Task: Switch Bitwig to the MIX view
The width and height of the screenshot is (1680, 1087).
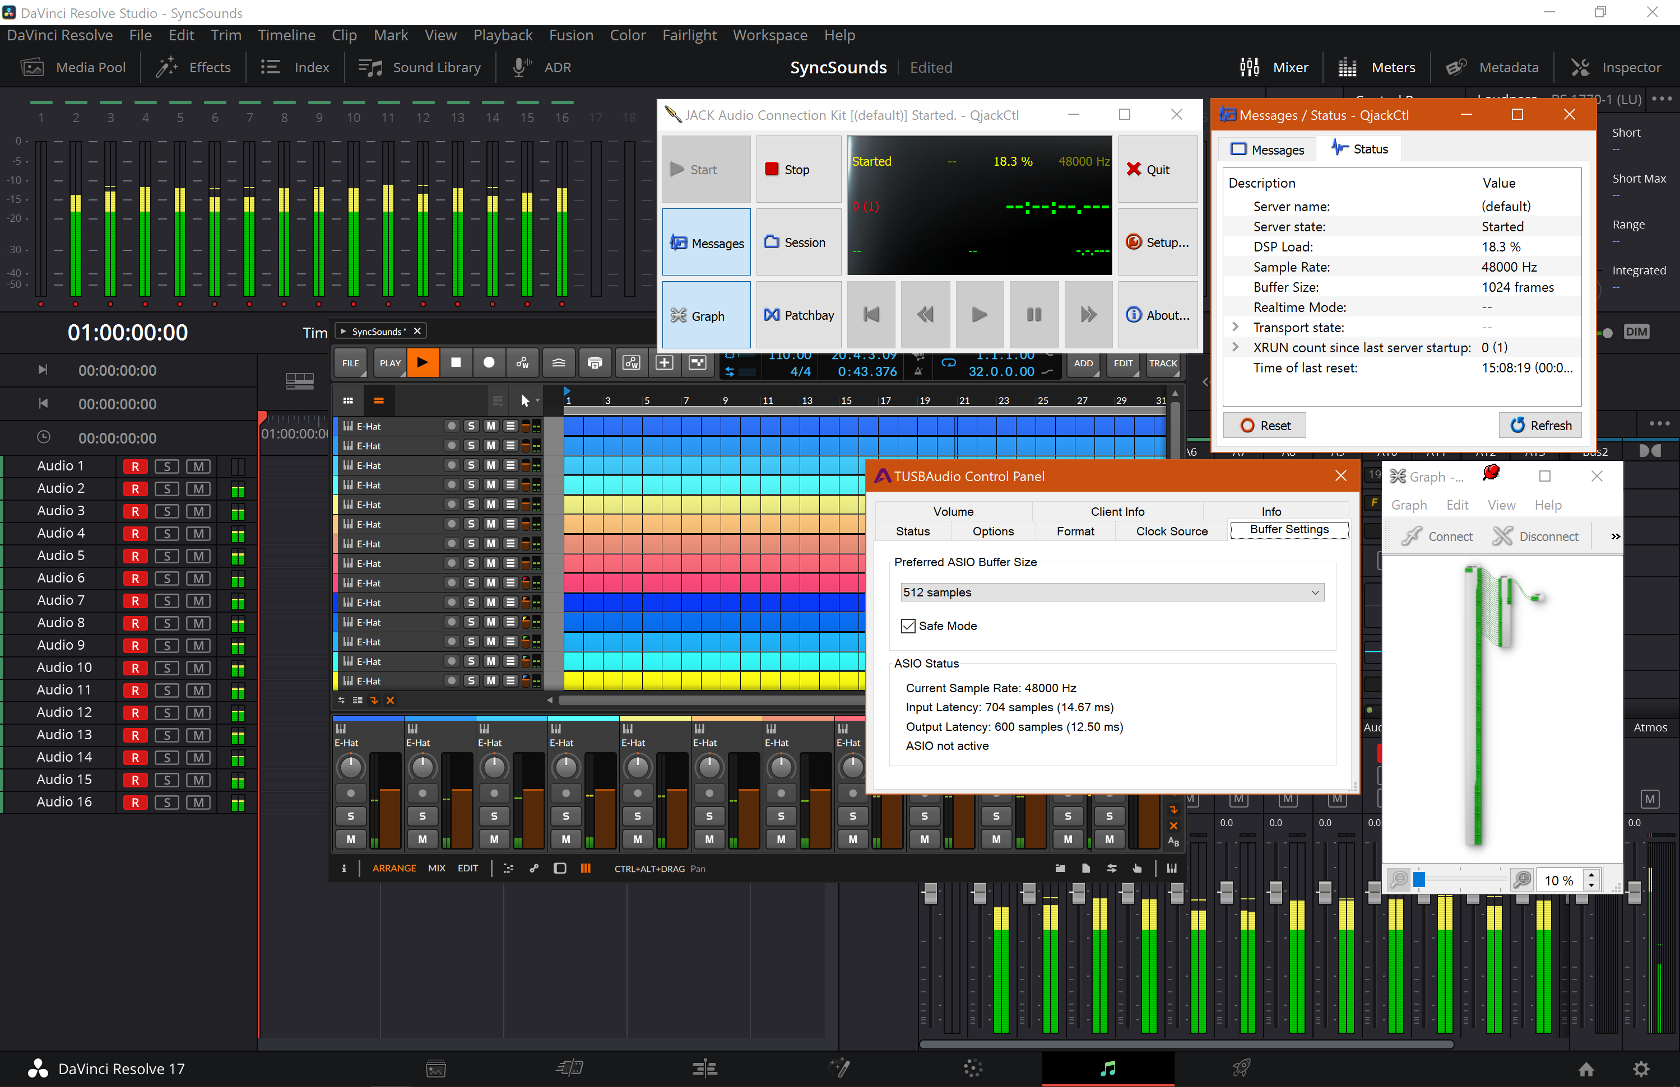Action: (x=436, y=869)
